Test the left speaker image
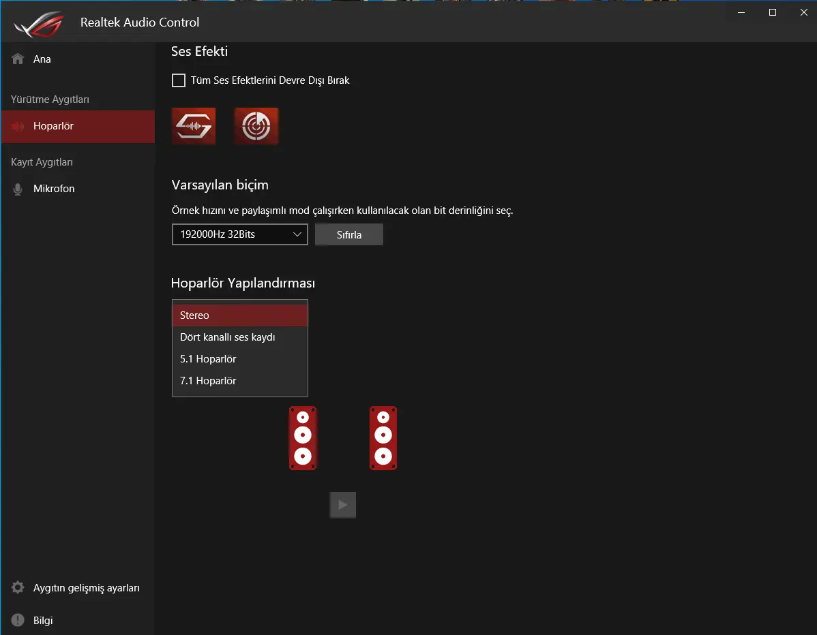This screenshot has height=635, width=817. [x=303, y=437]
